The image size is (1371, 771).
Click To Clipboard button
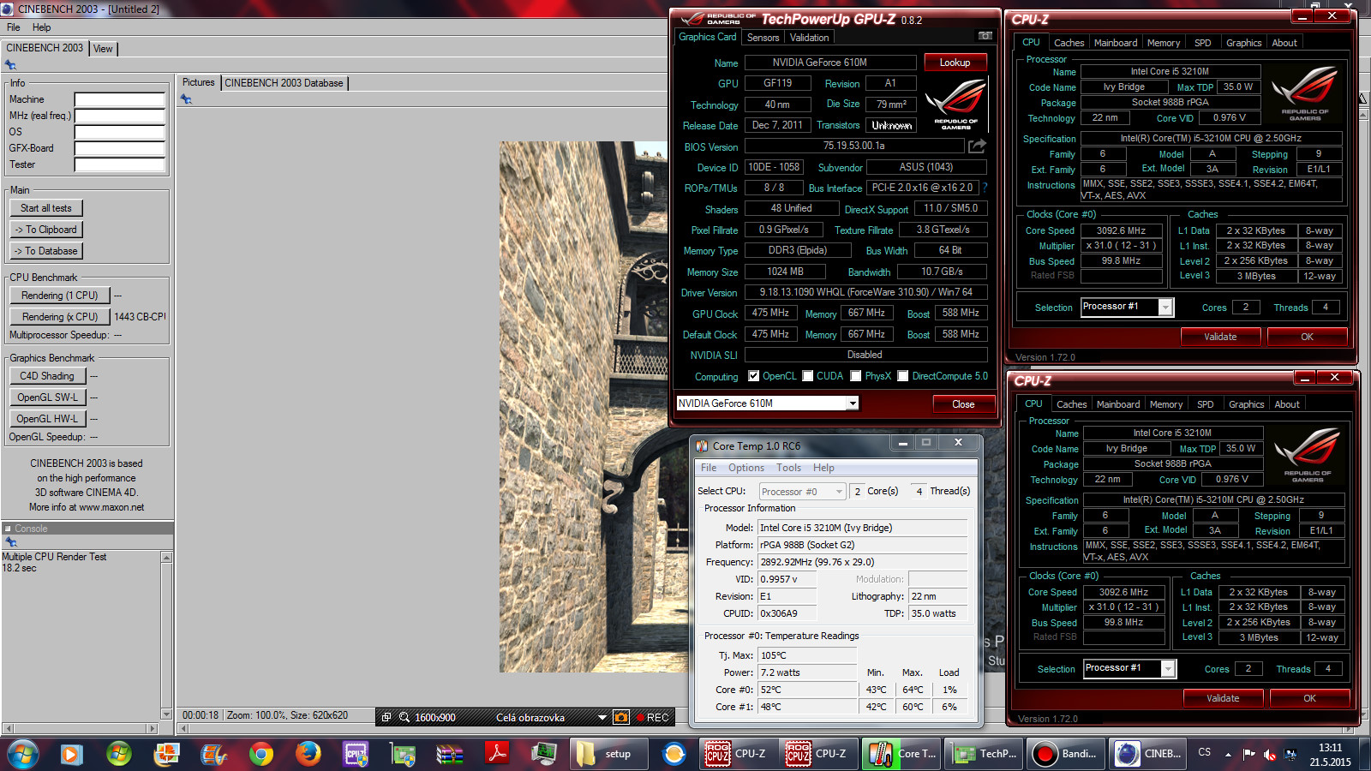tap(46, 230)
